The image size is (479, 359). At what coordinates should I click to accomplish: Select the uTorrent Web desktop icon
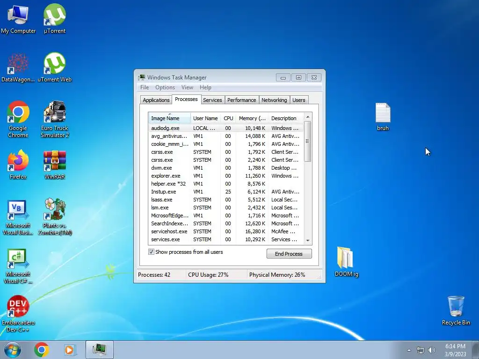tap(54, 68)
